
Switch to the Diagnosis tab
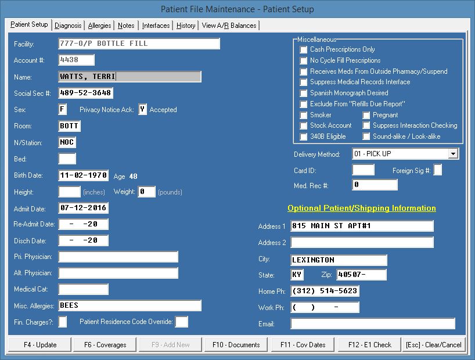point(68,26)
